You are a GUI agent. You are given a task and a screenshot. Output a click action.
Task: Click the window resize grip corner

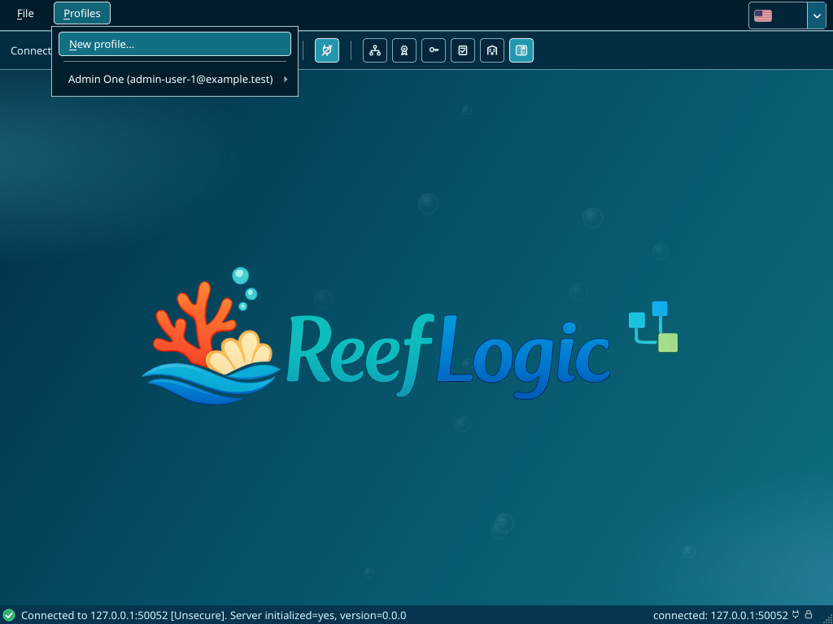coord(826,617)
